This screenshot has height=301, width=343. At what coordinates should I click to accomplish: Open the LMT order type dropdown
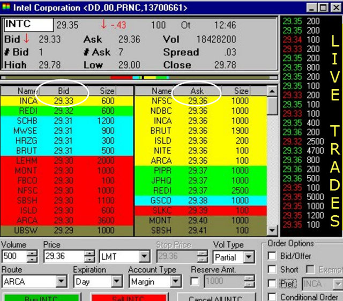[144, 256]
